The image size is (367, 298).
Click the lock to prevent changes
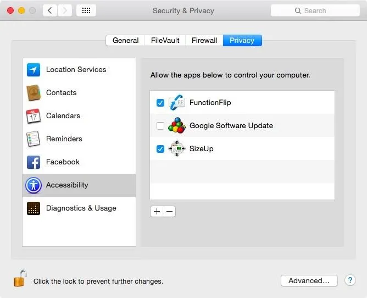tap(20, 278)
